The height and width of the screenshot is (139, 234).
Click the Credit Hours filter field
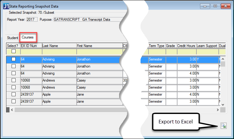[x=187, y=52]
